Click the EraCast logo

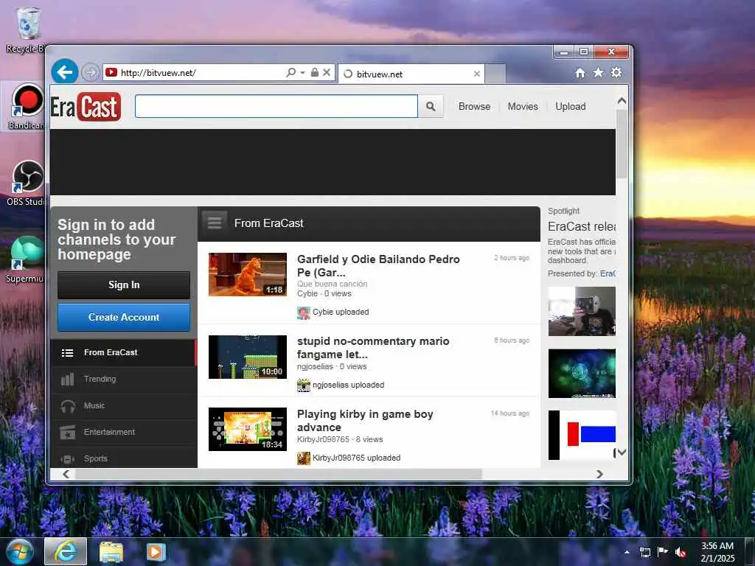[x=86, y=106]
